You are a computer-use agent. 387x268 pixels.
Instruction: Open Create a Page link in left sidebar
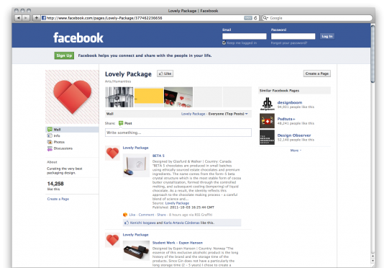[58, 199]
